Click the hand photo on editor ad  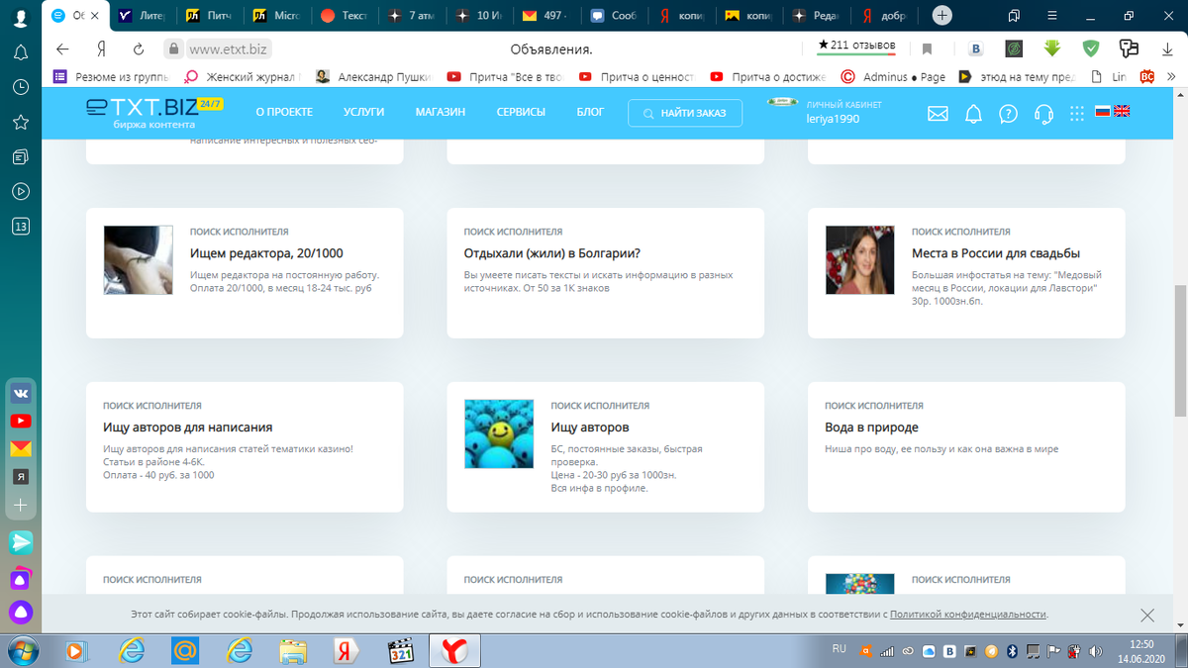click(139, 259)
